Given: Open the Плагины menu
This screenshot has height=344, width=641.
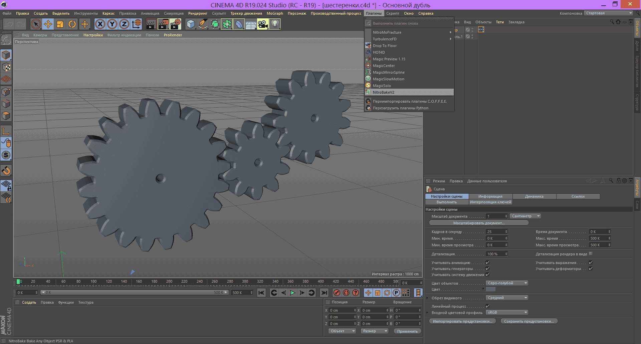Looking at the screenshot, I should (374, 13).
